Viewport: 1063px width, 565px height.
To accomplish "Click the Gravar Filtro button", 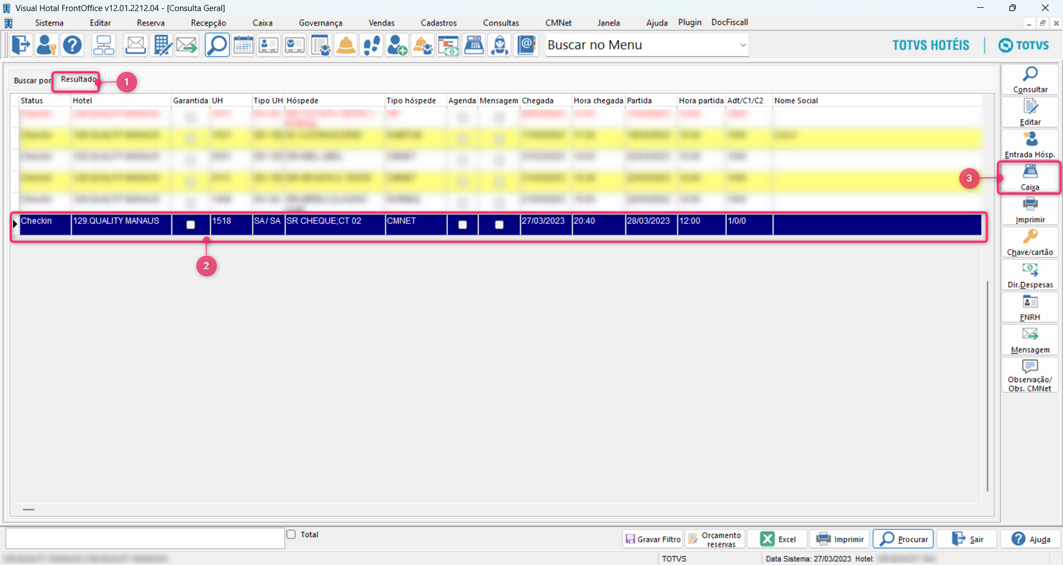I will (653, 539).
